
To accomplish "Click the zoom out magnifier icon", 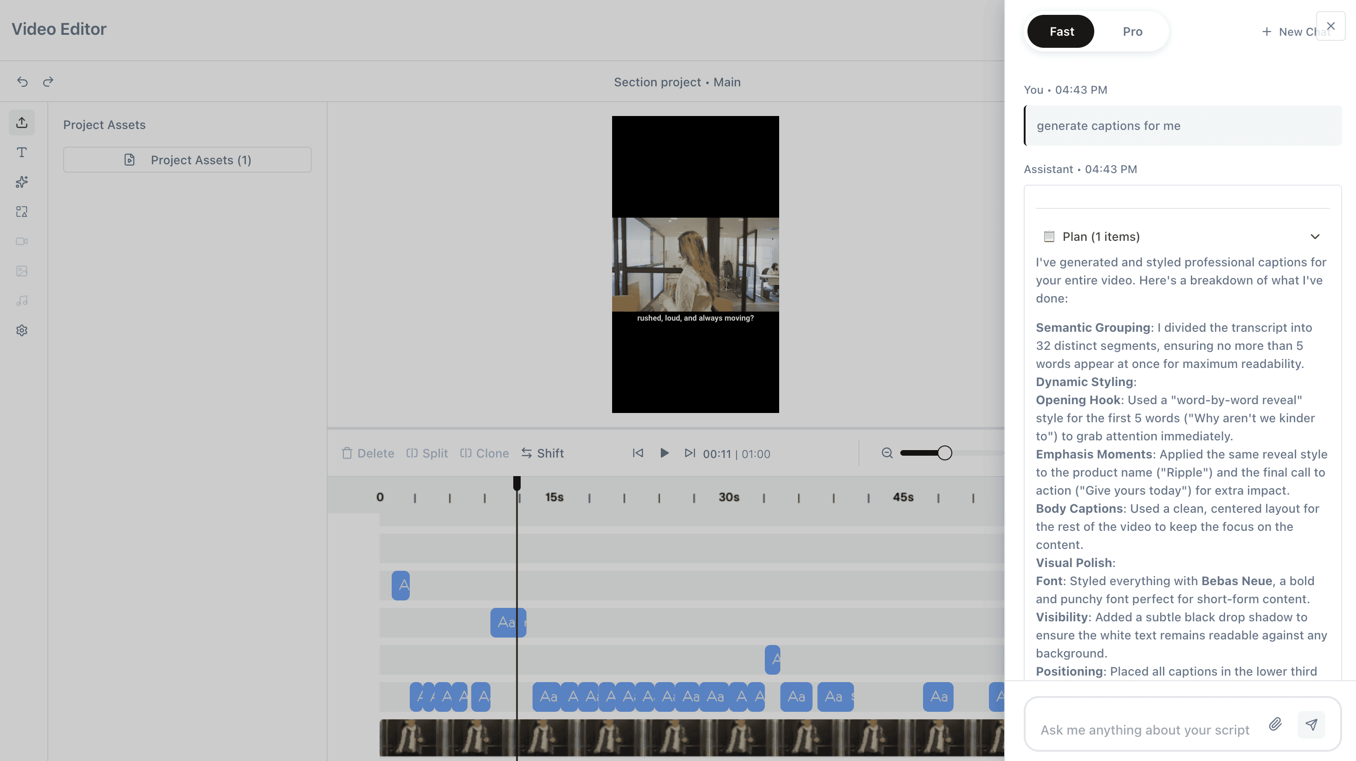I will click(887, 453).
